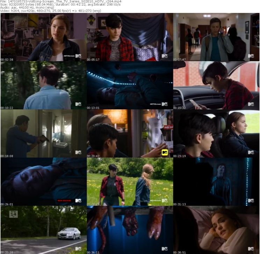
Task: Open the thumbnail at 00:26:01
Action: pos(43,182)
